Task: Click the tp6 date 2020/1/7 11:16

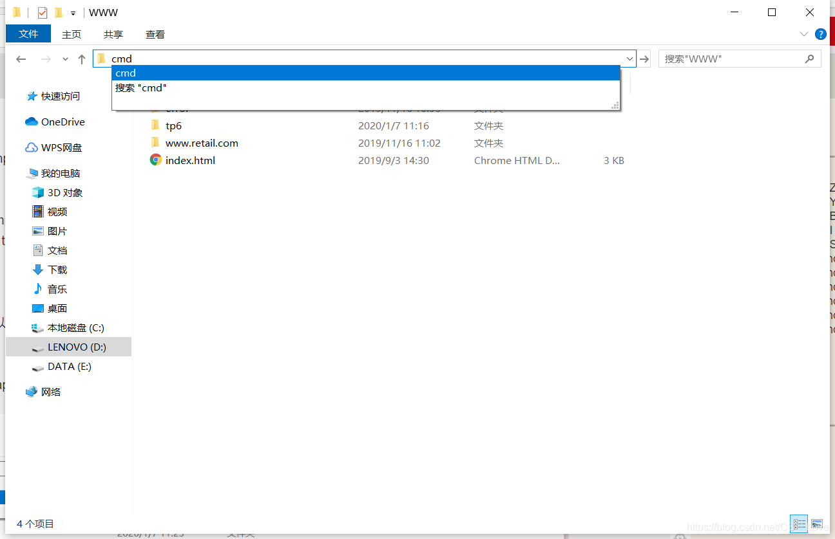Action: (393, 126)
